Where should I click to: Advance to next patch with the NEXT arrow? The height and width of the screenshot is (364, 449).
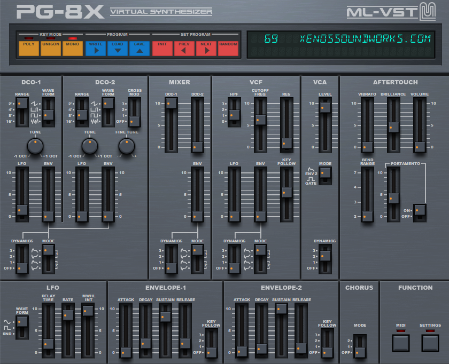tap(205, 47)
